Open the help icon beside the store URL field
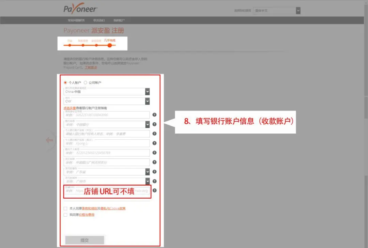 [x=154, y=191]
